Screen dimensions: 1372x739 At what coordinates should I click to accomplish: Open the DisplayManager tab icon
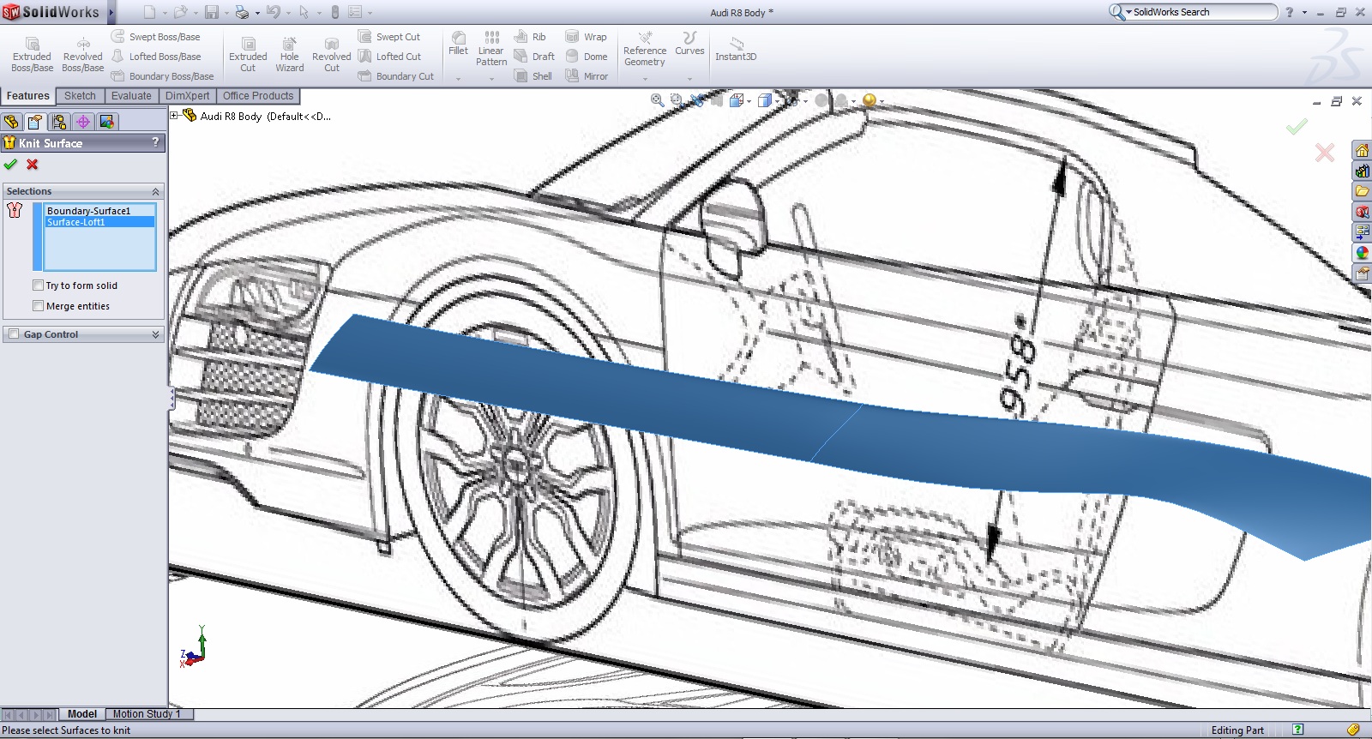tap(107, 122)
